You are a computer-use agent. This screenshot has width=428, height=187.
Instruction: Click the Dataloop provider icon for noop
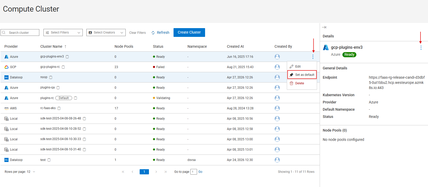(x=6, y=77)
